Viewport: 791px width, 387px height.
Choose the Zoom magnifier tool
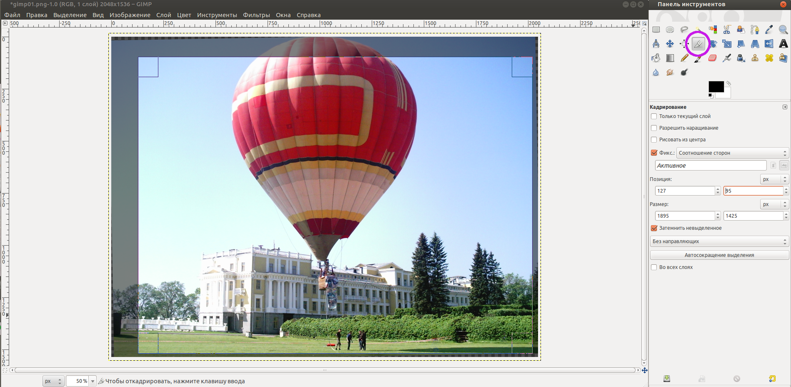(x=783, y=30)
